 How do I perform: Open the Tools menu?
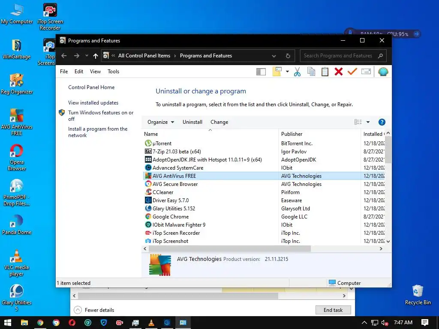tap(113, 72)
